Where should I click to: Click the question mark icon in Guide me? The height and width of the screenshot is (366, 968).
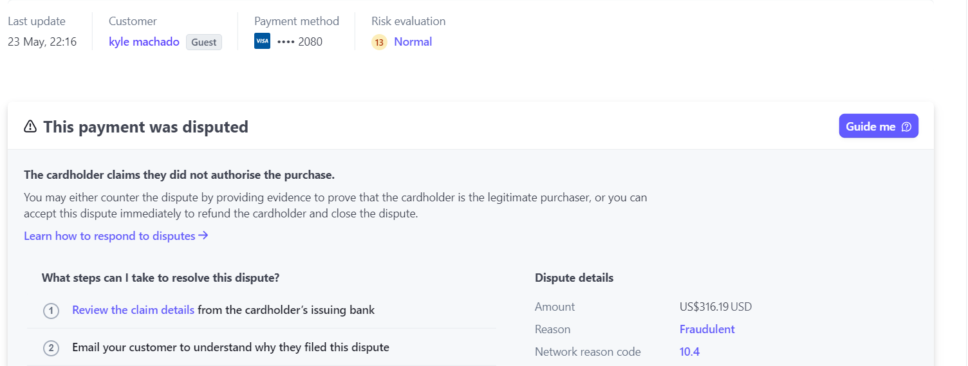tap(906, 127)
